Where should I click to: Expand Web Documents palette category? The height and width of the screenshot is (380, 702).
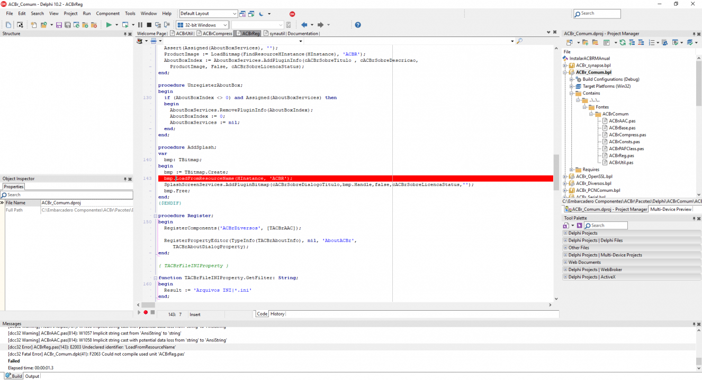pyautogui.click(x=565, y=262)
